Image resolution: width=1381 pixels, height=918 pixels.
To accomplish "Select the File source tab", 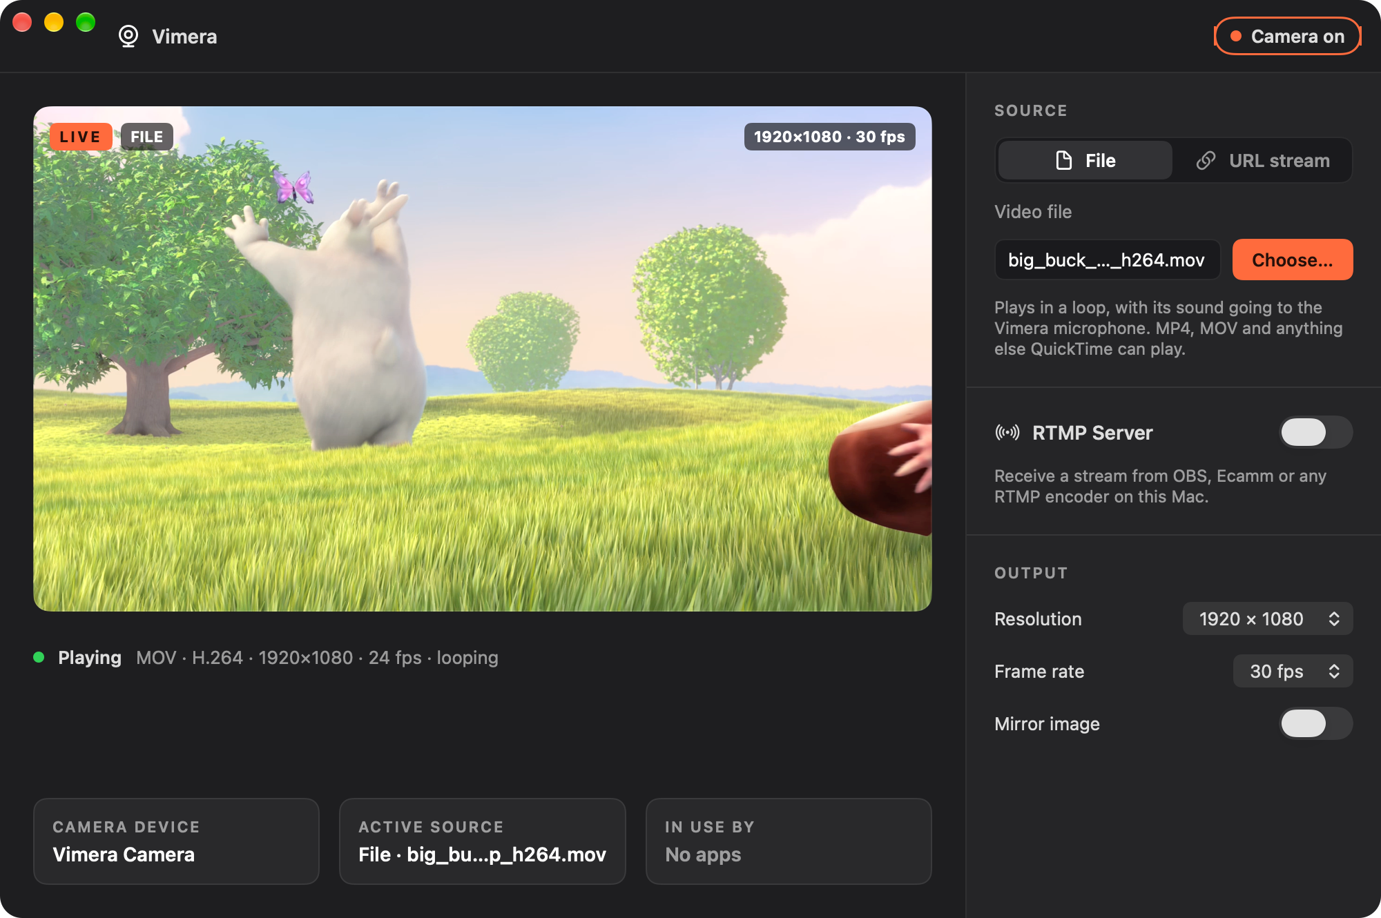I will [x=1085, y=160].
